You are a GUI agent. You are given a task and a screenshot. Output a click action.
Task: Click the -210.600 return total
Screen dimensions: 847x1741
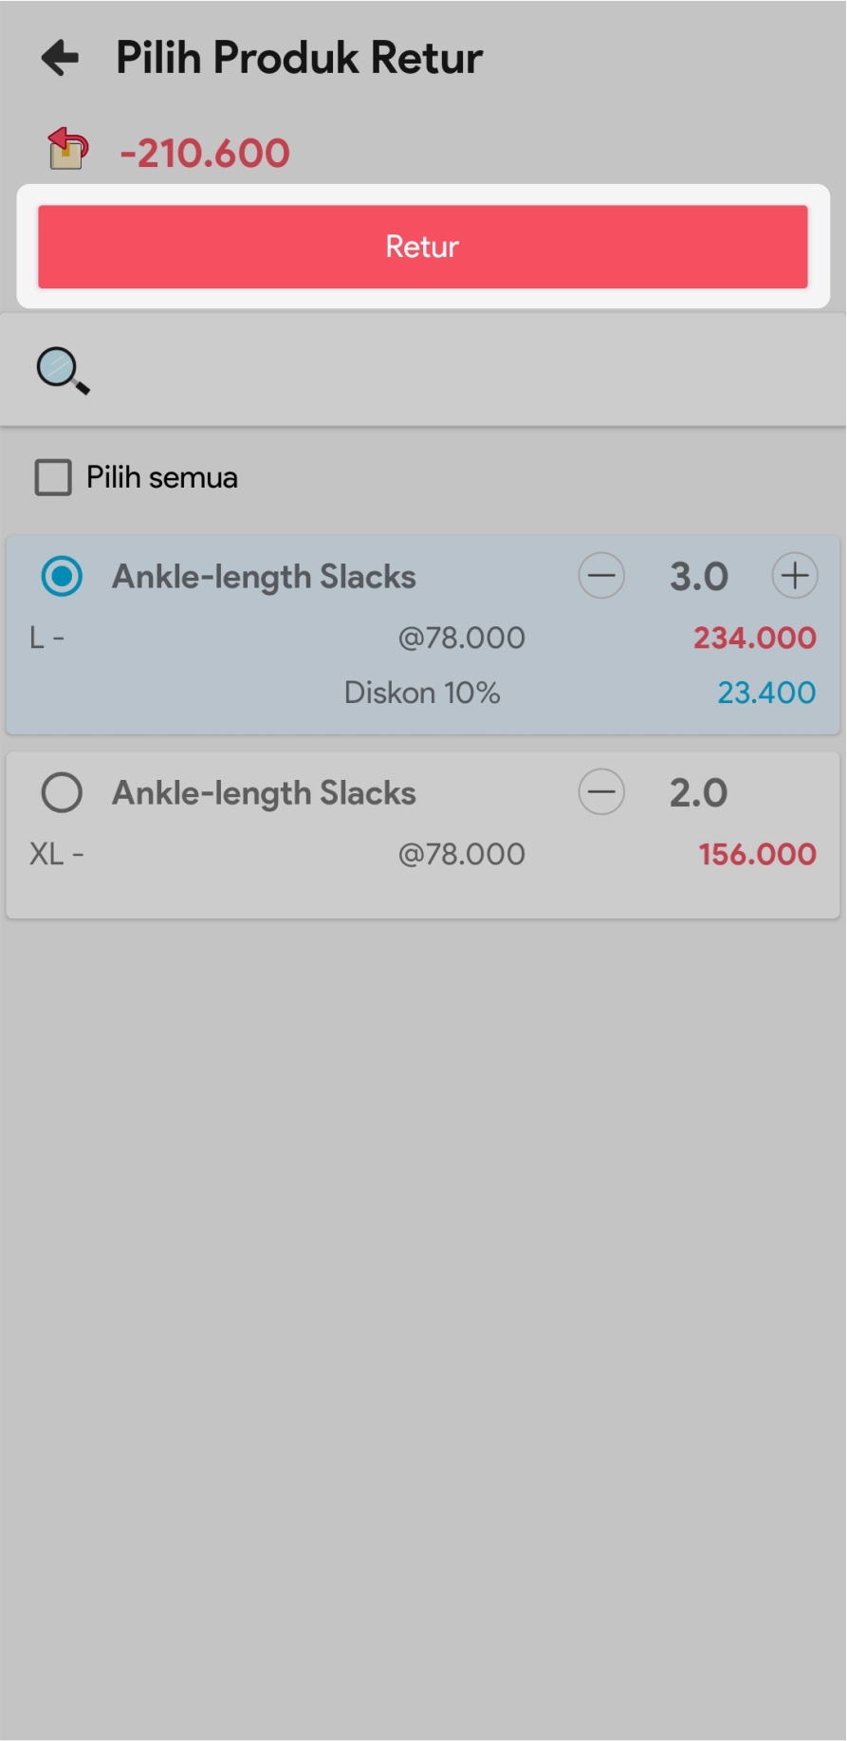point(205,154)
